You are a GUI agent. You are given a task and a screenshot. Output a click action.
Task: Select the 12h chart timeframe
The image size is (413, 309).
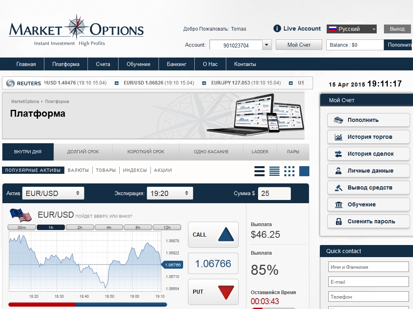(x=167, y=227)
